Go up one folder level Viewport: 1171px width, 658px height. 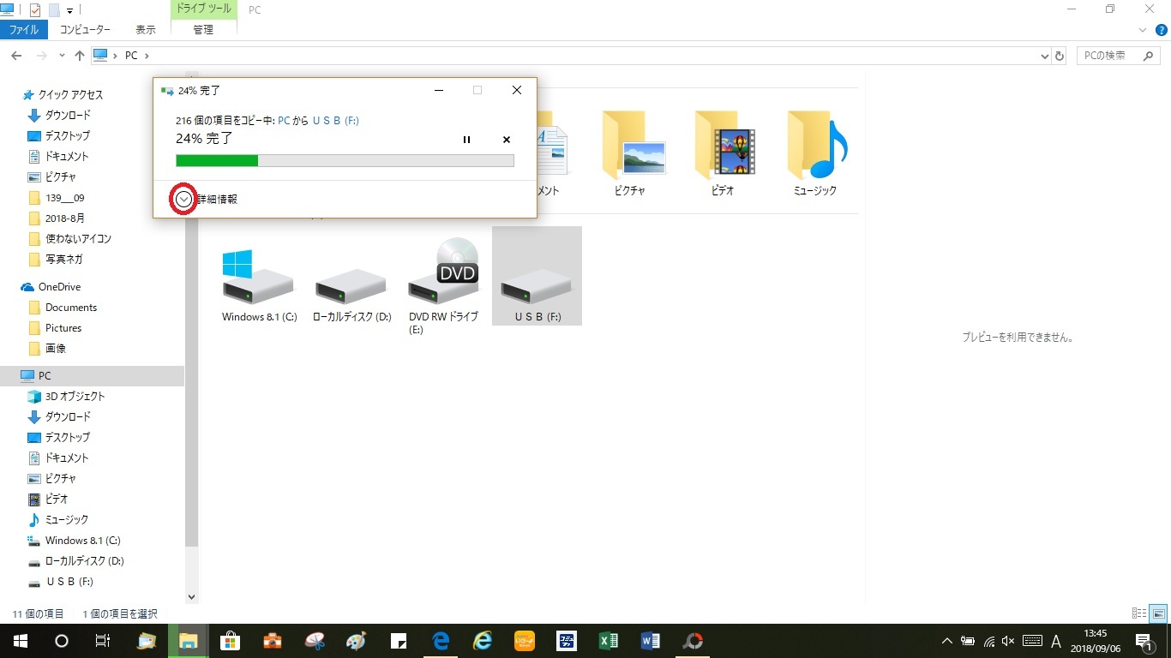[x=80, y=56]
